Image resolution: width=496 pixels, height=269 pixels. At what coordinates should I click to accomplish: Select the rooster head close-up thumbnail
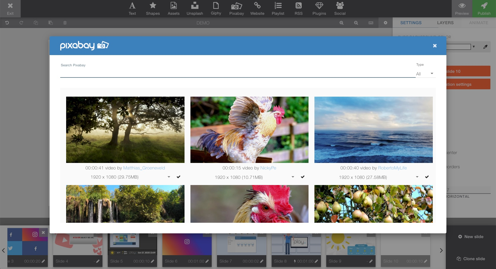point(249,204)
